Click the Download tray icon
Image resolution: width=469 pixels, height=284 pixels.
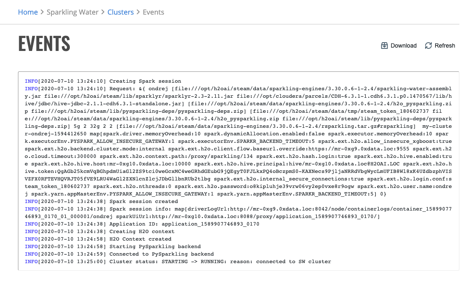click(384, 46)
